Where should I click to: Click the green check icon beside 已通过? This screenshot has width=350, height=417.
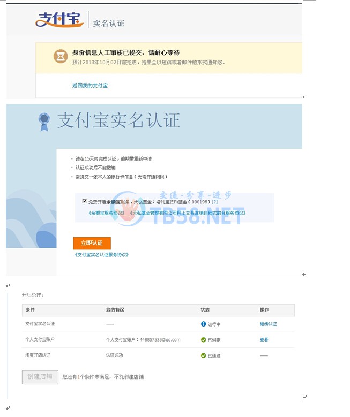[x=203, y=355]
